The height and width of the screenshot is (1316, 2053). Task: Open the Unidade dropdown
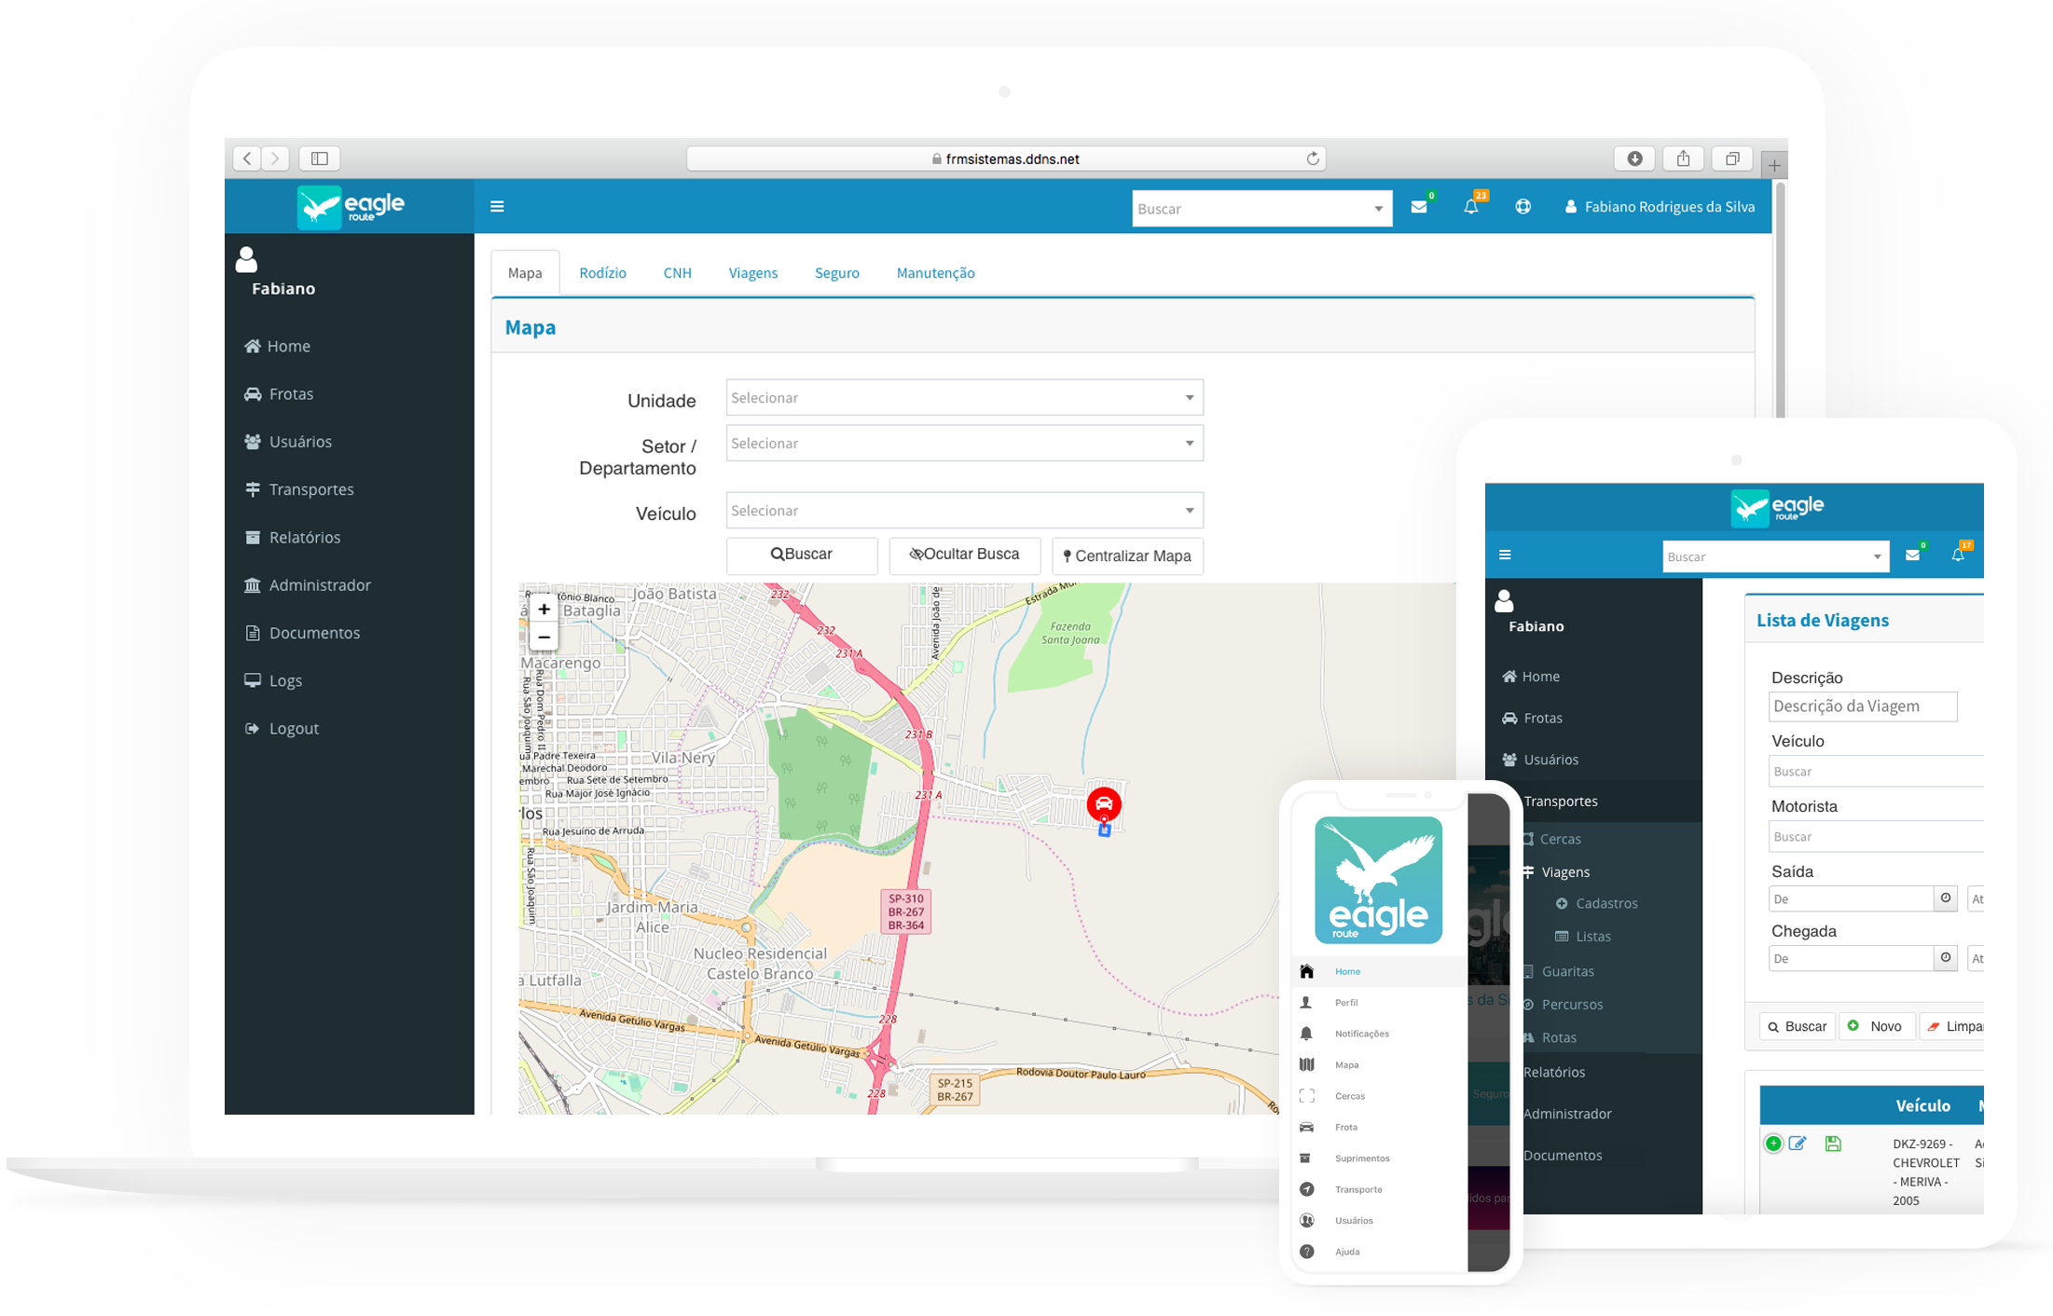[x=964, y=398]
